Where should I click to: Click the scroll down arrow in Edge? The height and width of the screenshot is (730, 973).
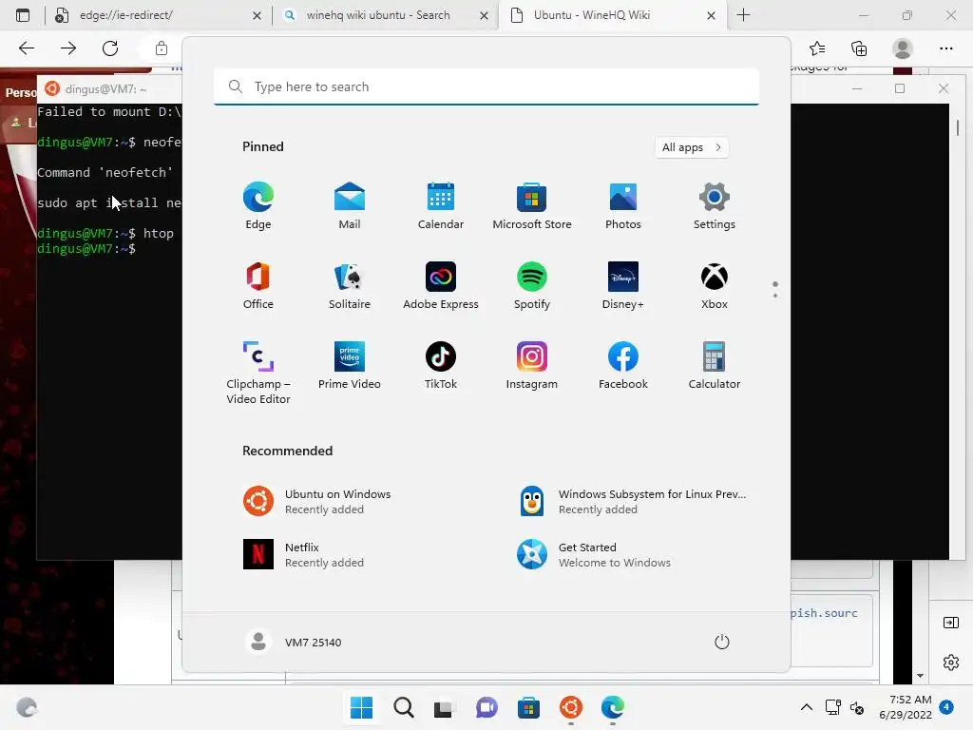click(x=920, y=676)
